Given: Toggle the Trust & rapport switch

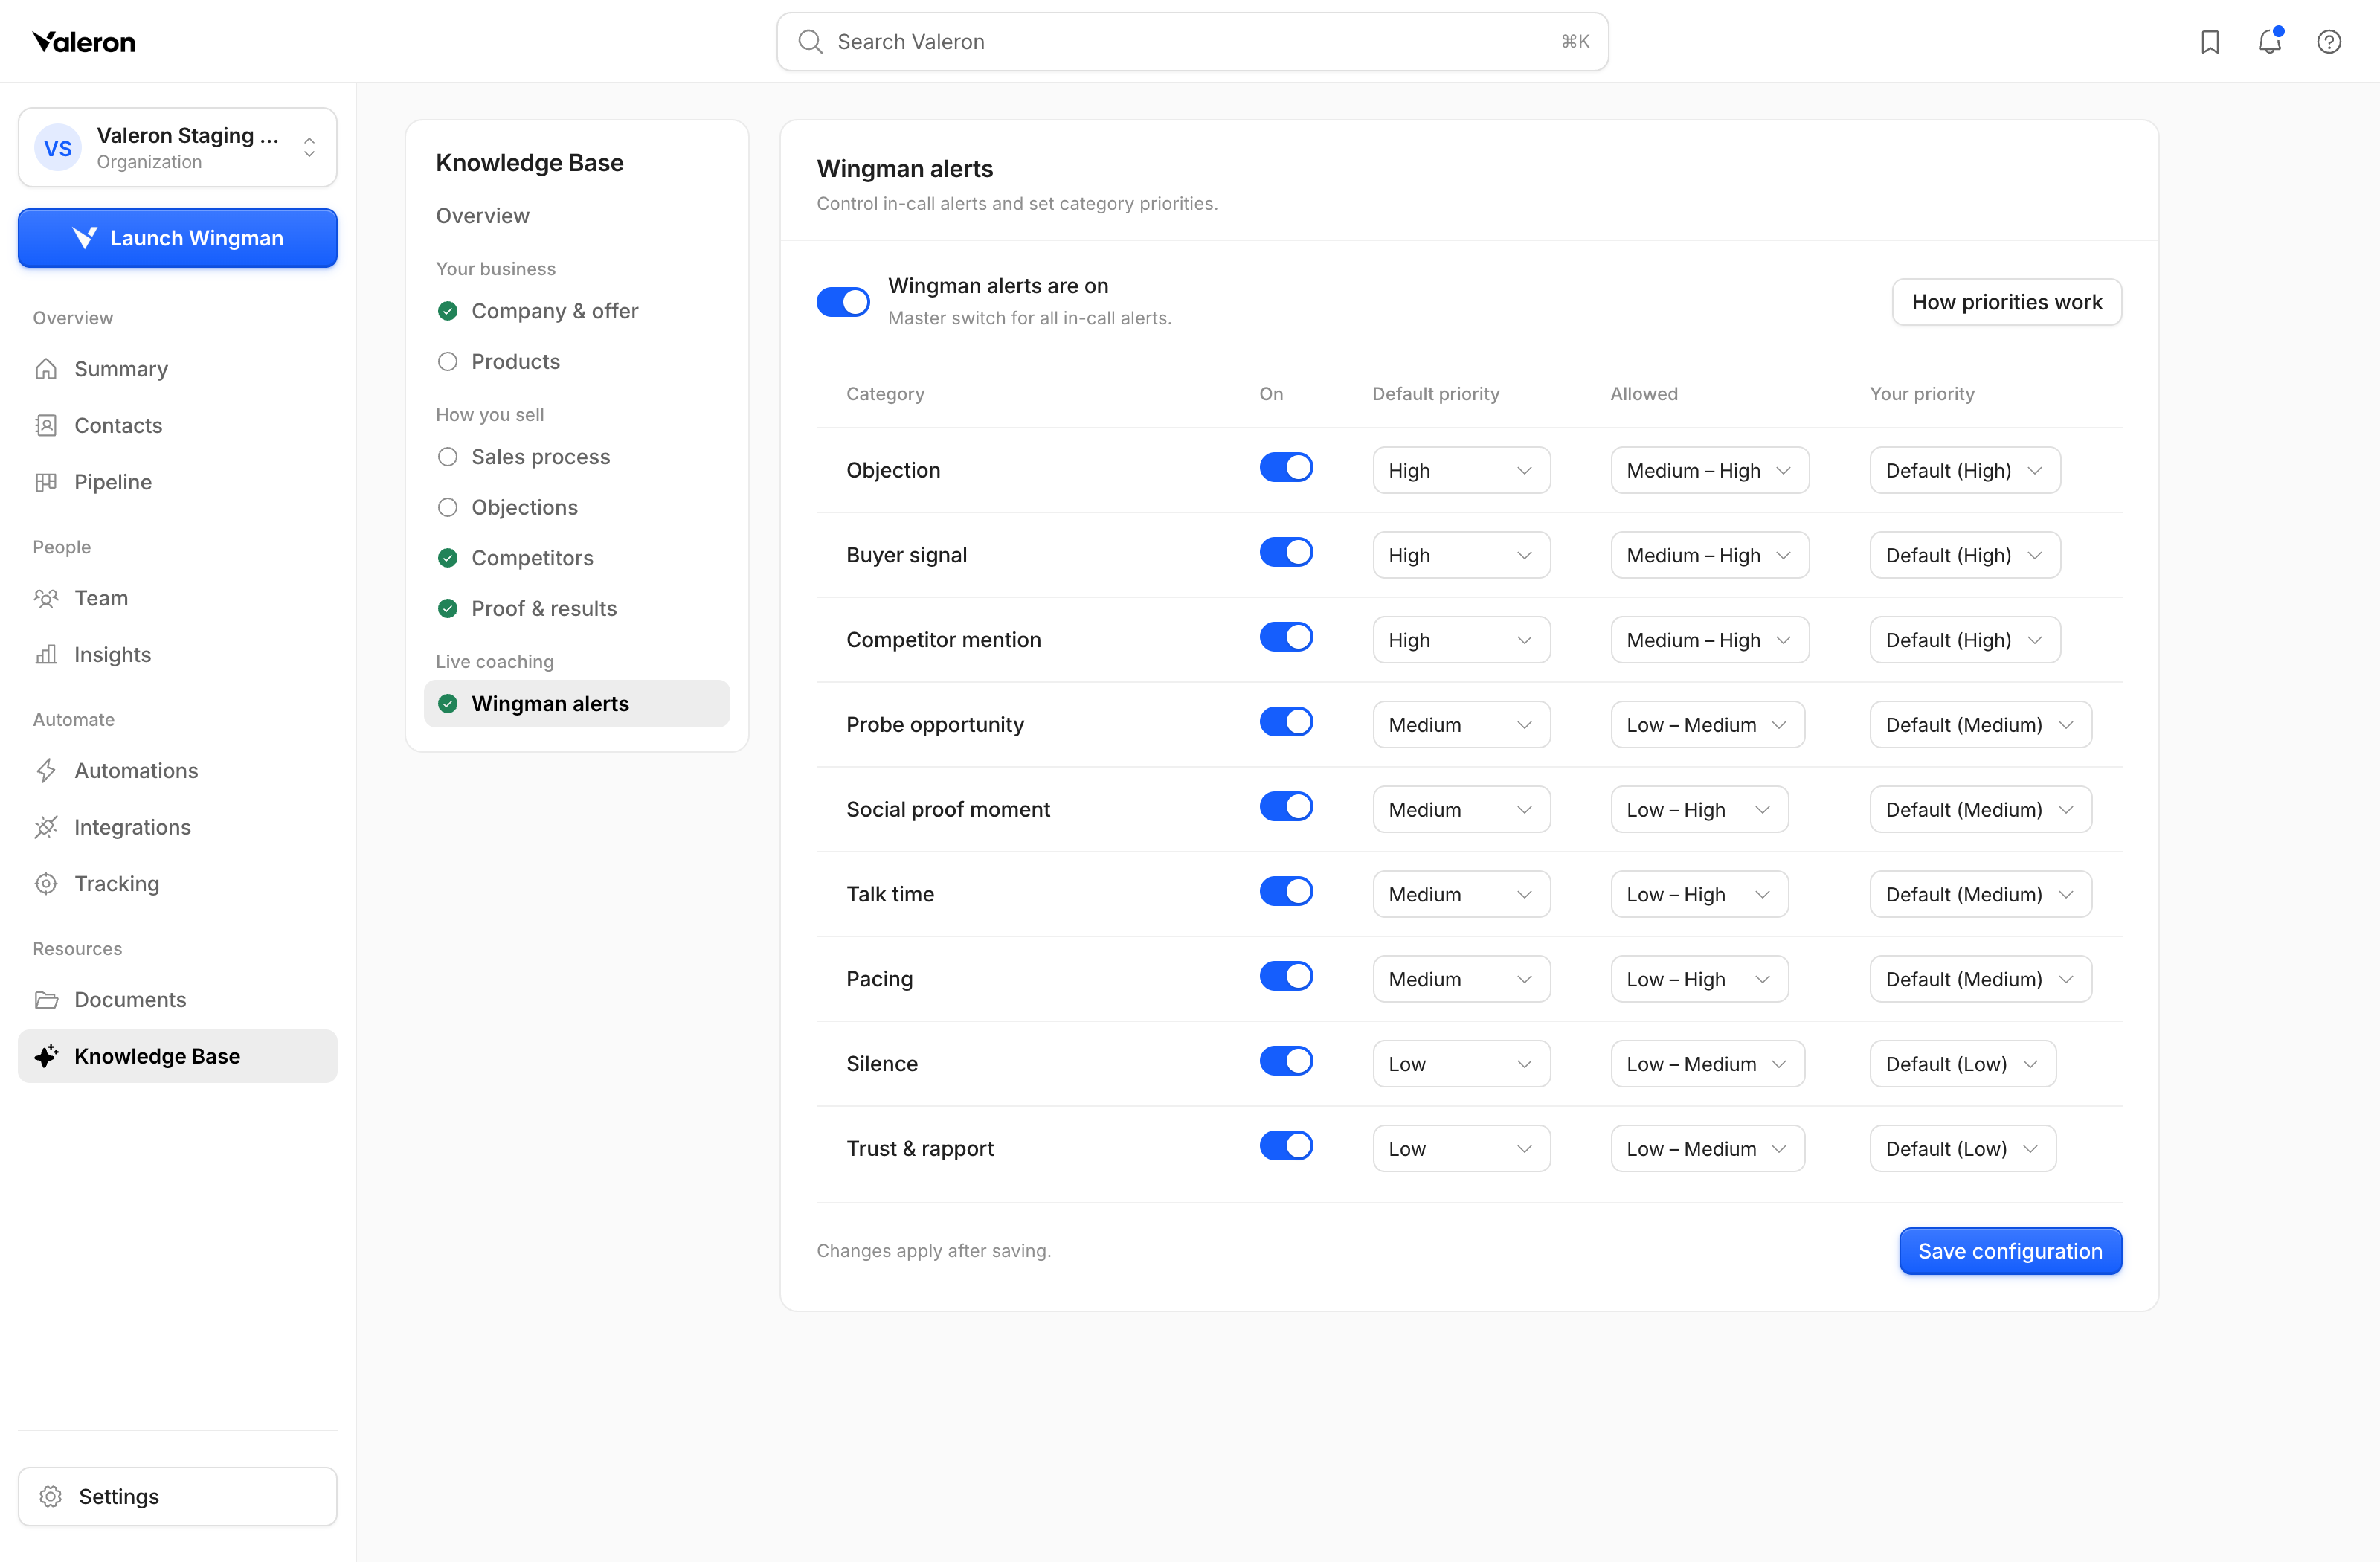Looking at the screenshot, I should pyautogui.click(x=1286, y=1147).
